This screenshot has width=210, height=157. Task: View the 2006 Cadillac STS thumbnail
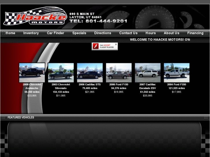pyautogui.click(x=90, y=73)
